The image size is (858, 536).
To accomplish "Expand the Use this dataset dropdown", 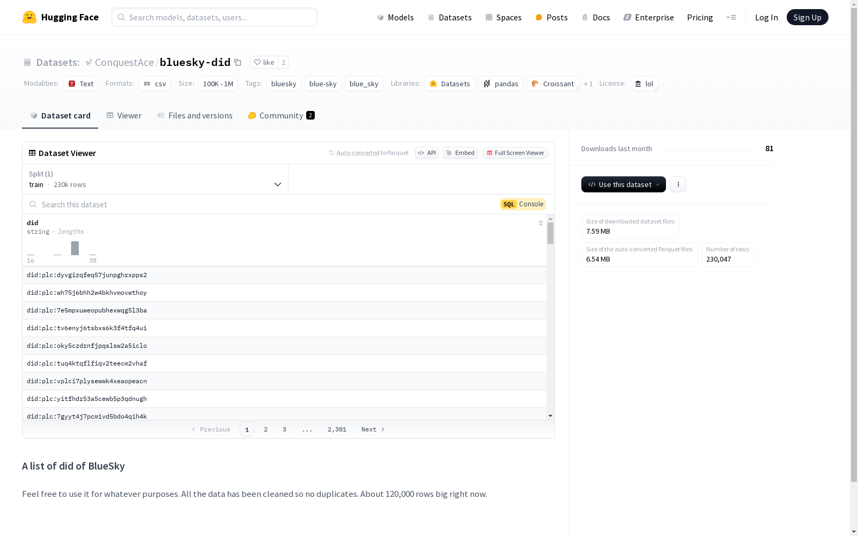I will (624, 184).
